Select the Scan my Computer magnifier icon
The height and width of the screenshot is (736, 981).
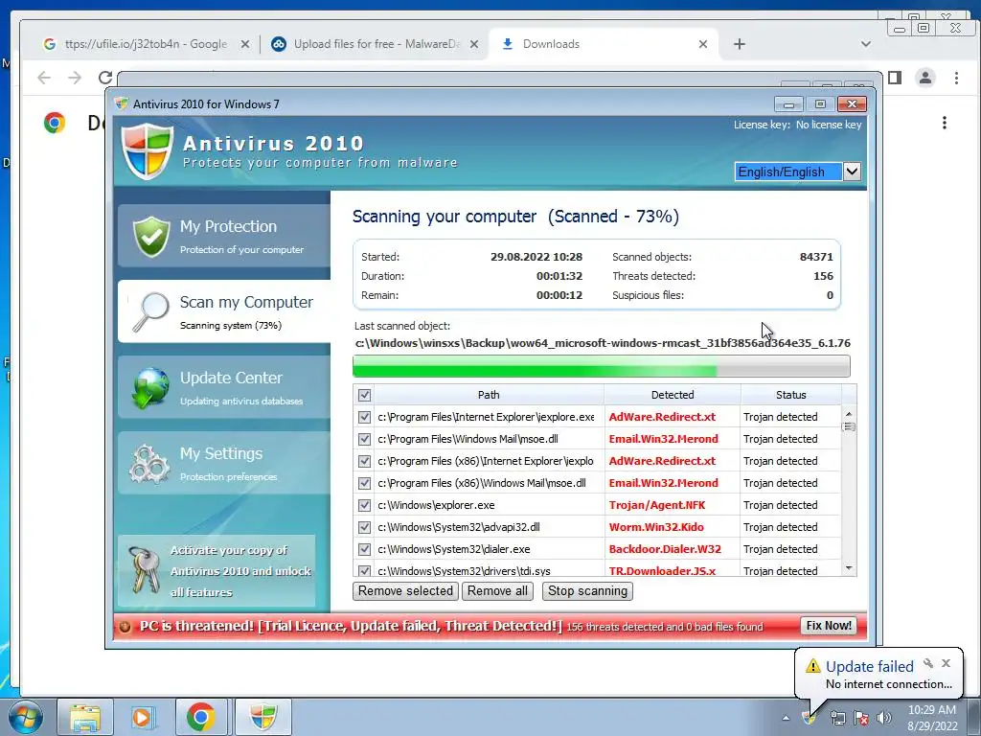150,311
